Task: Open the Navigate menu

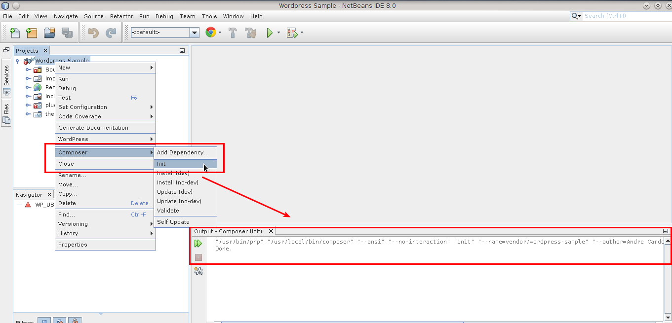Action: (66, 16)
